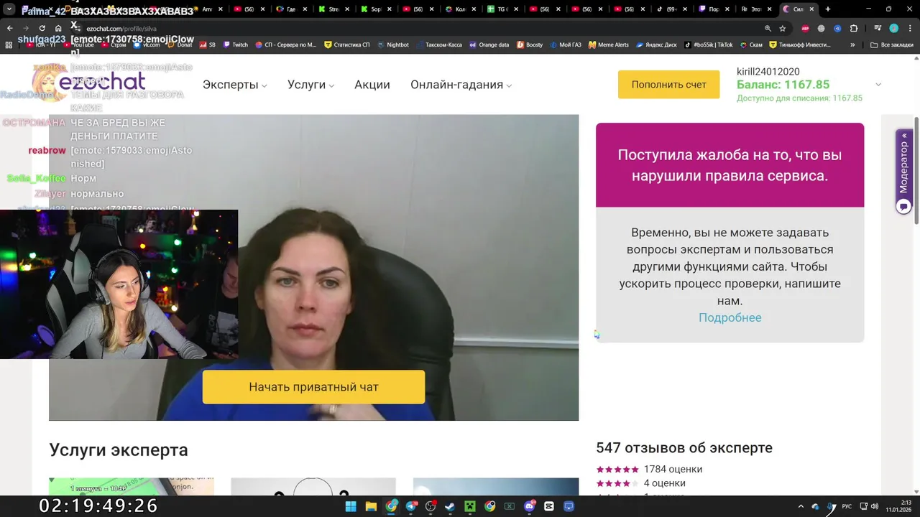Click the Пополнить счет button

pos(668,85)
